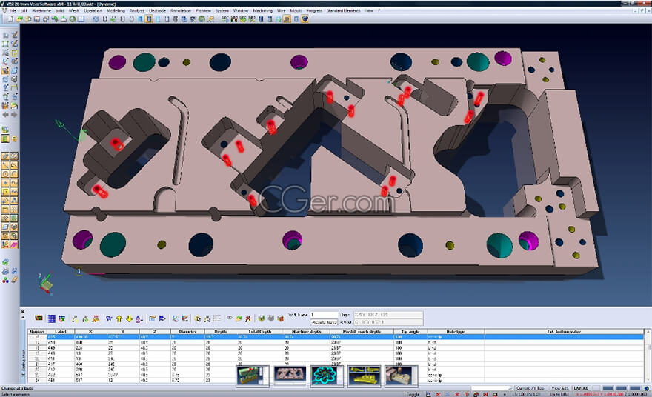
Task: Click the blue grid table icon
Action: click(x=51, y=318)
